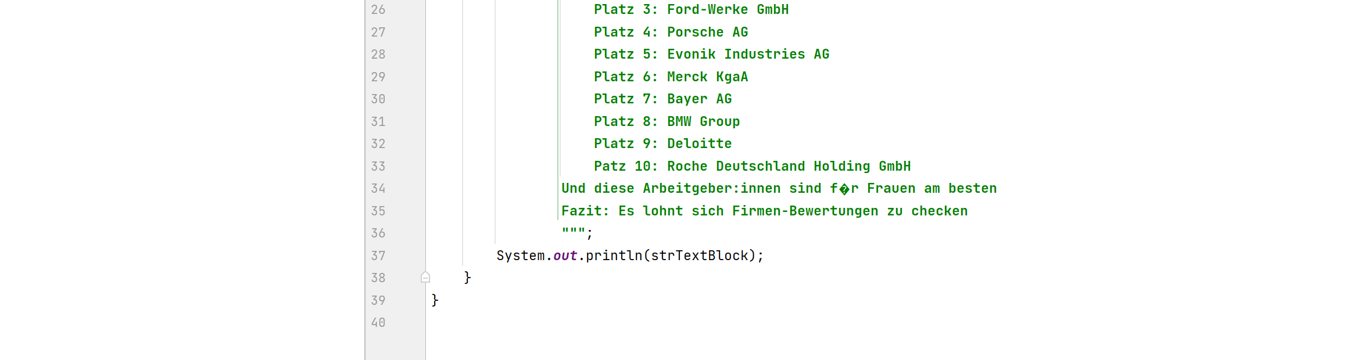Select line number 31 in gutter
1354x360 pixels.
pos(378,122)
